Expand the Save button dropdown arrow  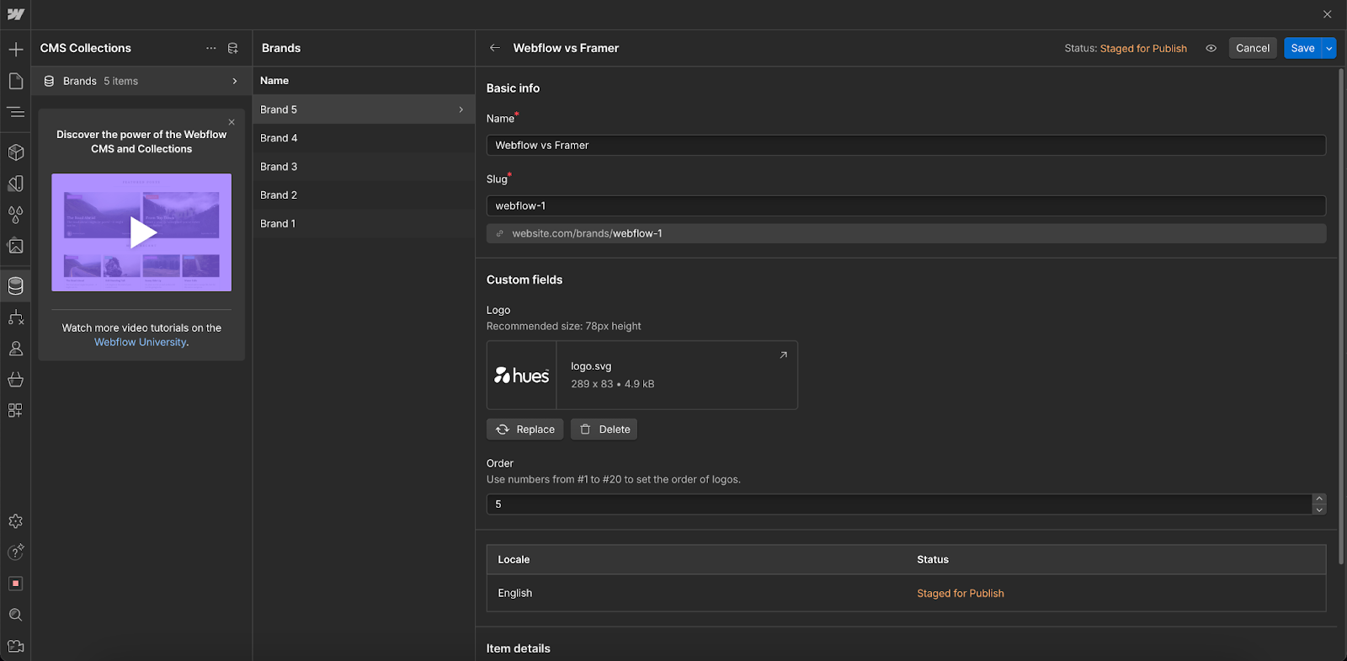(x=1329, y=48)
